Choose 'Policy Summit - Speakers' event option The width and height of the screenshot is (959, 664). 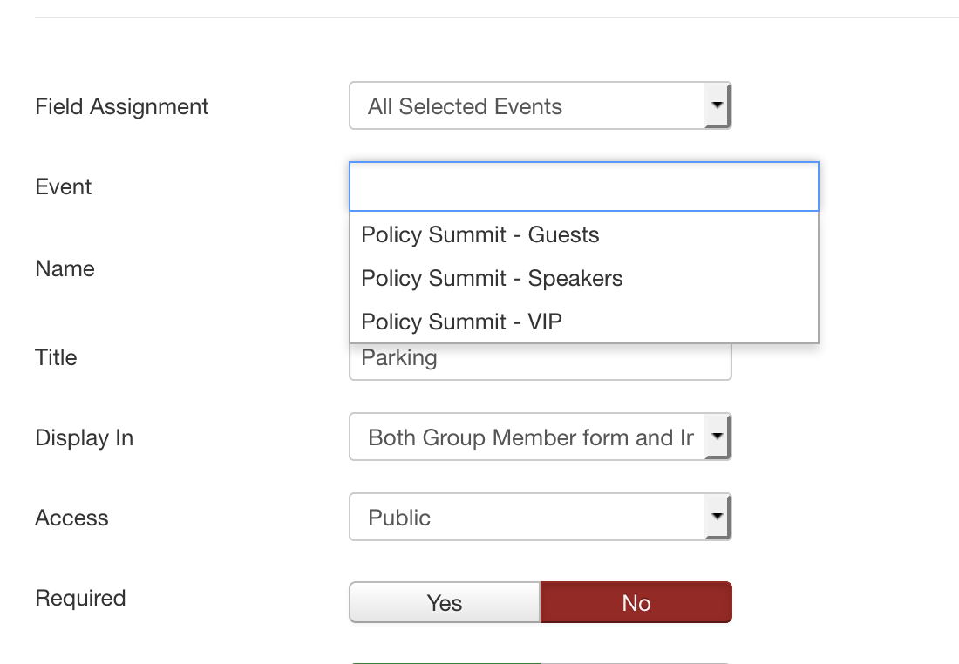(x=492, y=279)
